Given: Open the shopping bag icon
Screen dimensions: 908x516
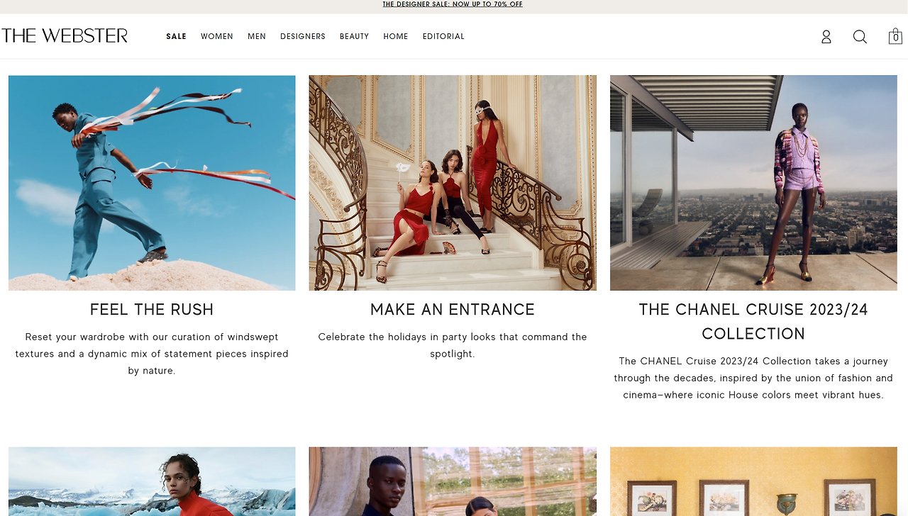Looking at the screenshot, I should pos(895,36).
